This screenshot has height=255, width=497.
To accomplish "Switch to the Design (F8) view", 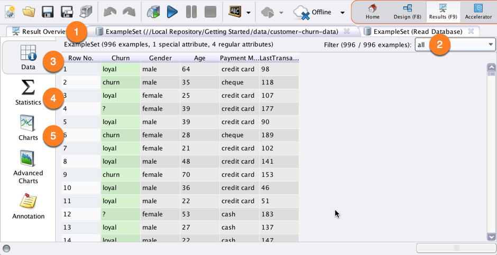I will pyautogui.click(x=407, y=12).
